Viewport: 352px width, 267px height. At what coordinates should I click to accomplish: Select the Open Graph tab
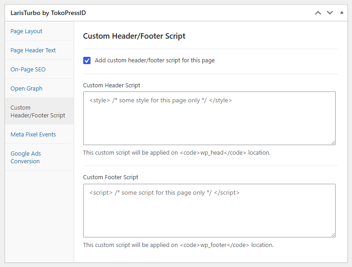[x=26, y=89]
